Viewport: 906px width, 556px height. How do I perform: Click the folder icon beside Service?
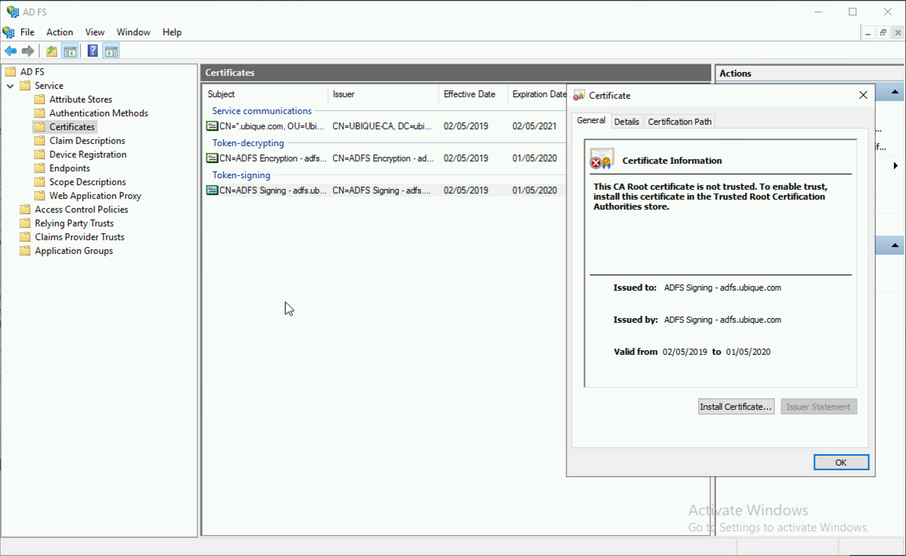click(x=24, y=86)
